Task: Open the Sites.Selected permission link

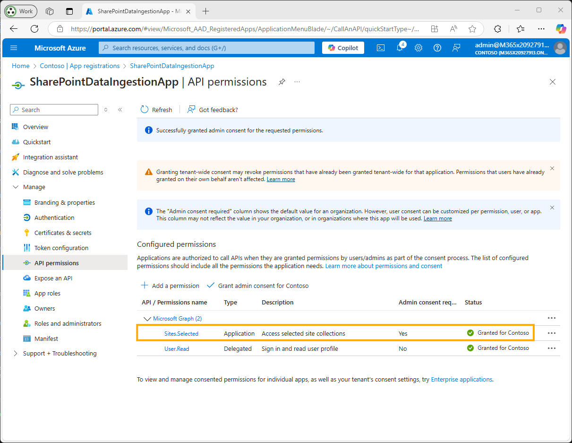Action: 181,333
